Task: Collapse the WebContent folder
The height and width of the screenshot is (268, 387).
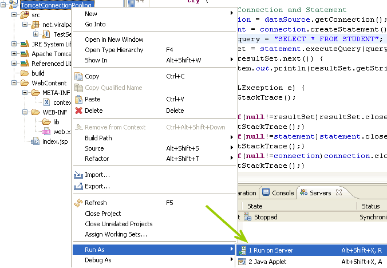Action: [14, 83]
